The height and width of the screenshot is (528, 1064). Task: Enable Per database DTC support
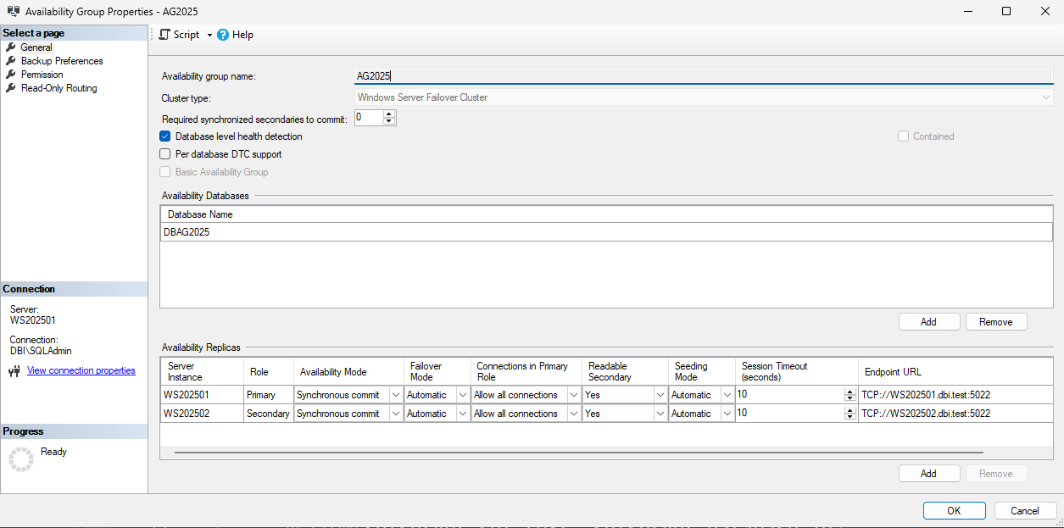coord(165,154)
